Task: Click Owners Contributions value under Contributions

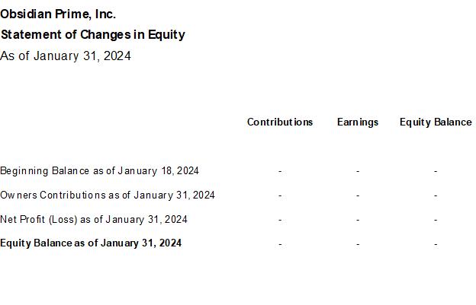Action: (280, 195)
